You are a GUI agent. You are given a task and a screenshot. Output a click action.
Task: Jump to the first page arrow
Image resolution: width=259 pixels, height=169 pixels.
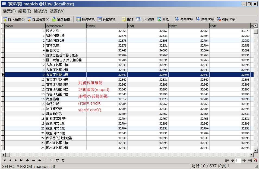point(227,160)
